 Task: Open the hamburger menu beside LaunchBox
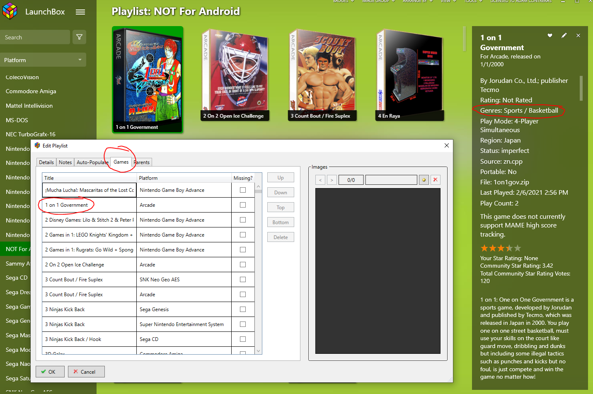coord(80,12)
